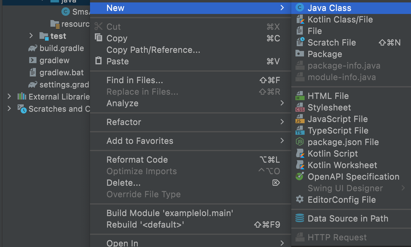Viewport: 411px width, 247px height.
Task: Expand the External Libraries node chevron
Action: 9,96
